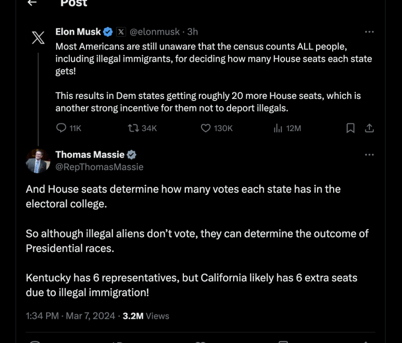Like Elon Musk's post (130K)
402x343 pixels.
tap(206, 128)
